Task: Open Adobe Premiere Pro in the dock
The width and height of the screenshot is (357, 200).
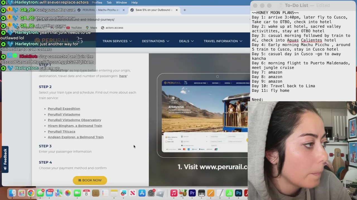Action: pos(192,193)
